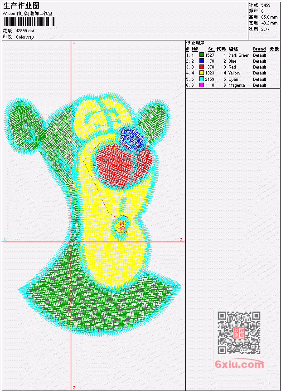Image resolution: width=281 pixels, height=391 pixels.
Task: Click the Cyan thread swatch
Action: tap(202, 79)
